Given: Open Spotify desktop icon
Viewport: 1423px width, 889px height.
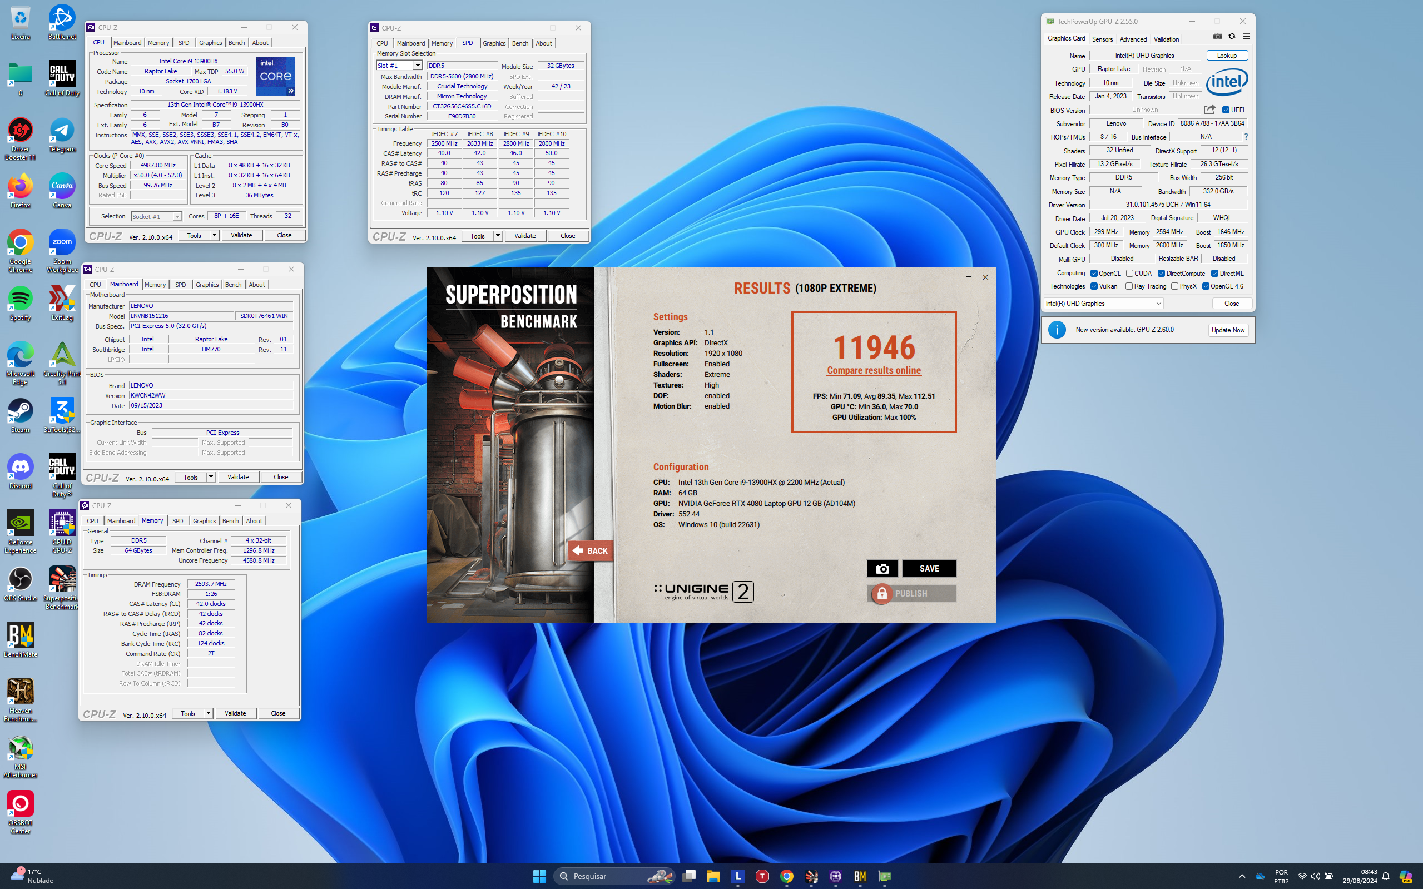Looking at the screenshot, I should pos(21,304).
